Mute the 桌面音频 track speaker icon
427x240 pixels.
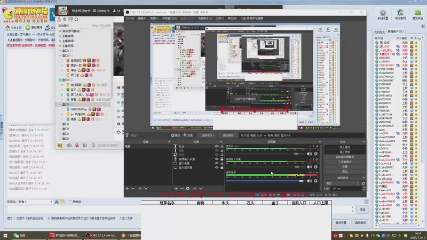point(309,181)
